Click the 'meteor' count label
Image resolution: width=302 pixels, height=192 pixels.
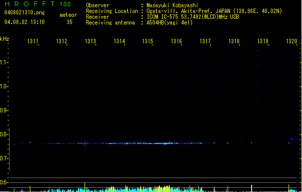coord(68,15)
